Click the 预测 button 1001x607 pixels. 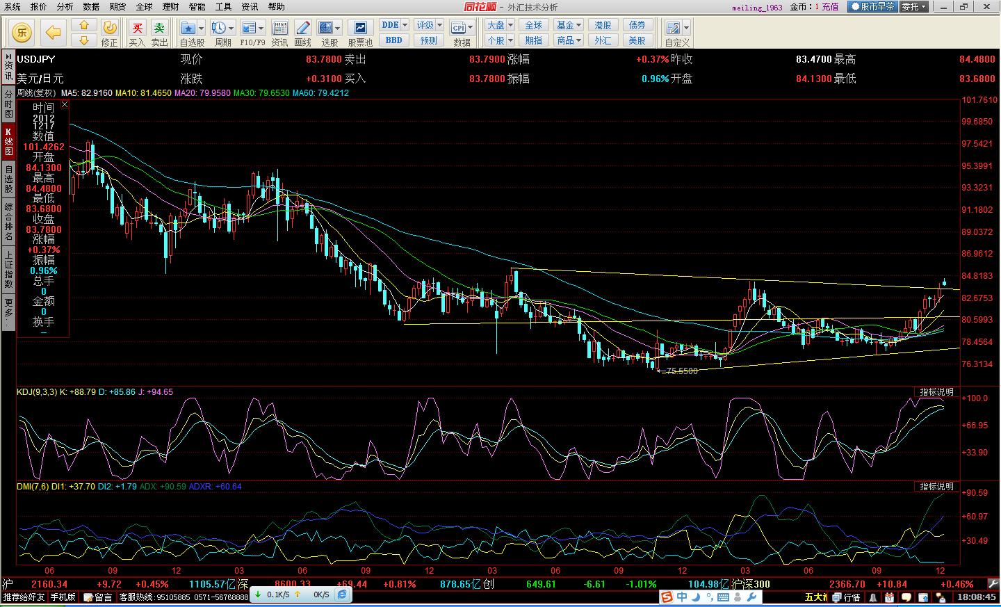click(x=429, y=40)
